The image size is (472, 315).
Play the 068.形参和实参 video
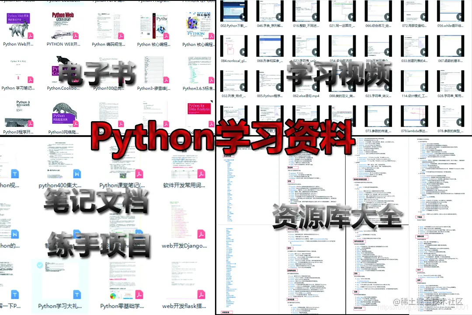[x=270, y=46]
